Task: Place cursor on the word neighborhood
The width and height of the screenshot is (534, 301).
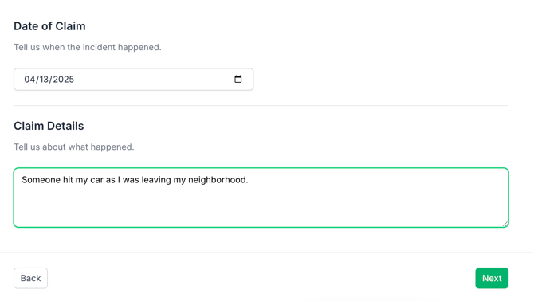Action: pyautogui.click(x=218, y=180)
